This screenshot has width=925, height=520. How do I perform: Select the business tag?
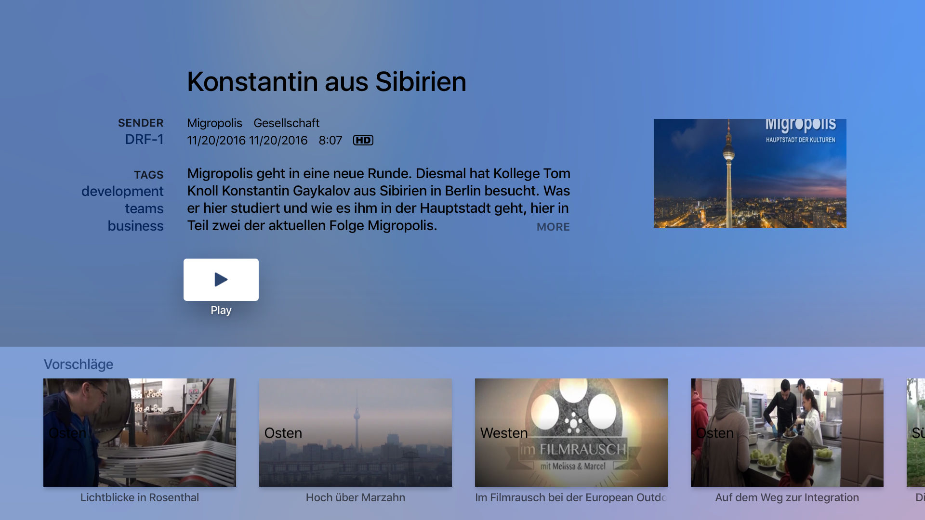pos(135,226)
